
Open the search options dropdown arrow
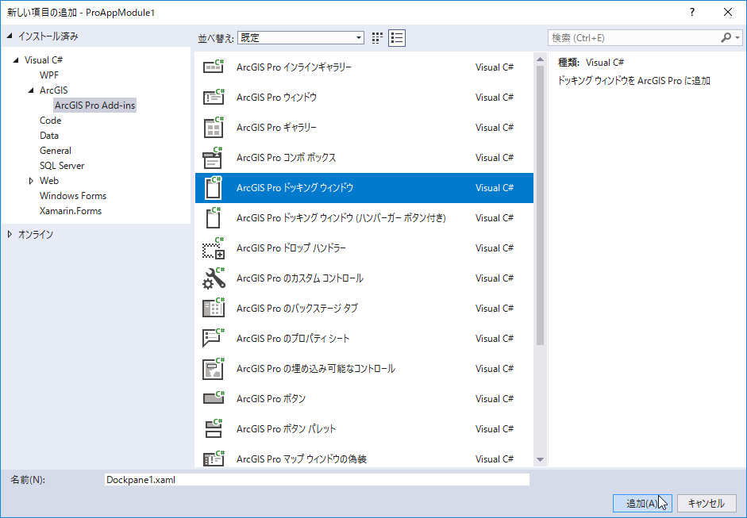click(x=737, y=37)
